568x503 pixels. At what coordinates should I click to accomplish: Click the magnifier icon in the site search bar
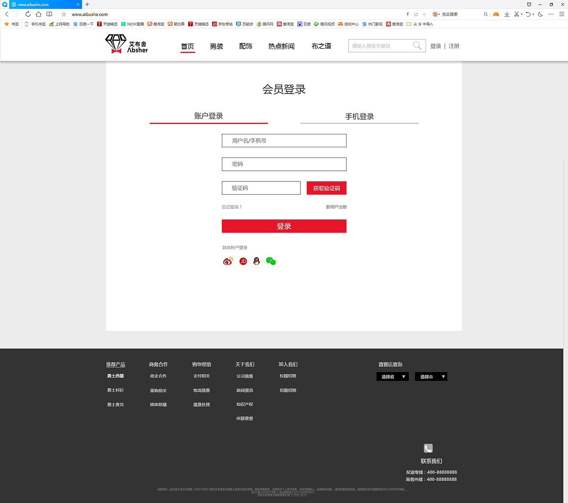[416, 45]
